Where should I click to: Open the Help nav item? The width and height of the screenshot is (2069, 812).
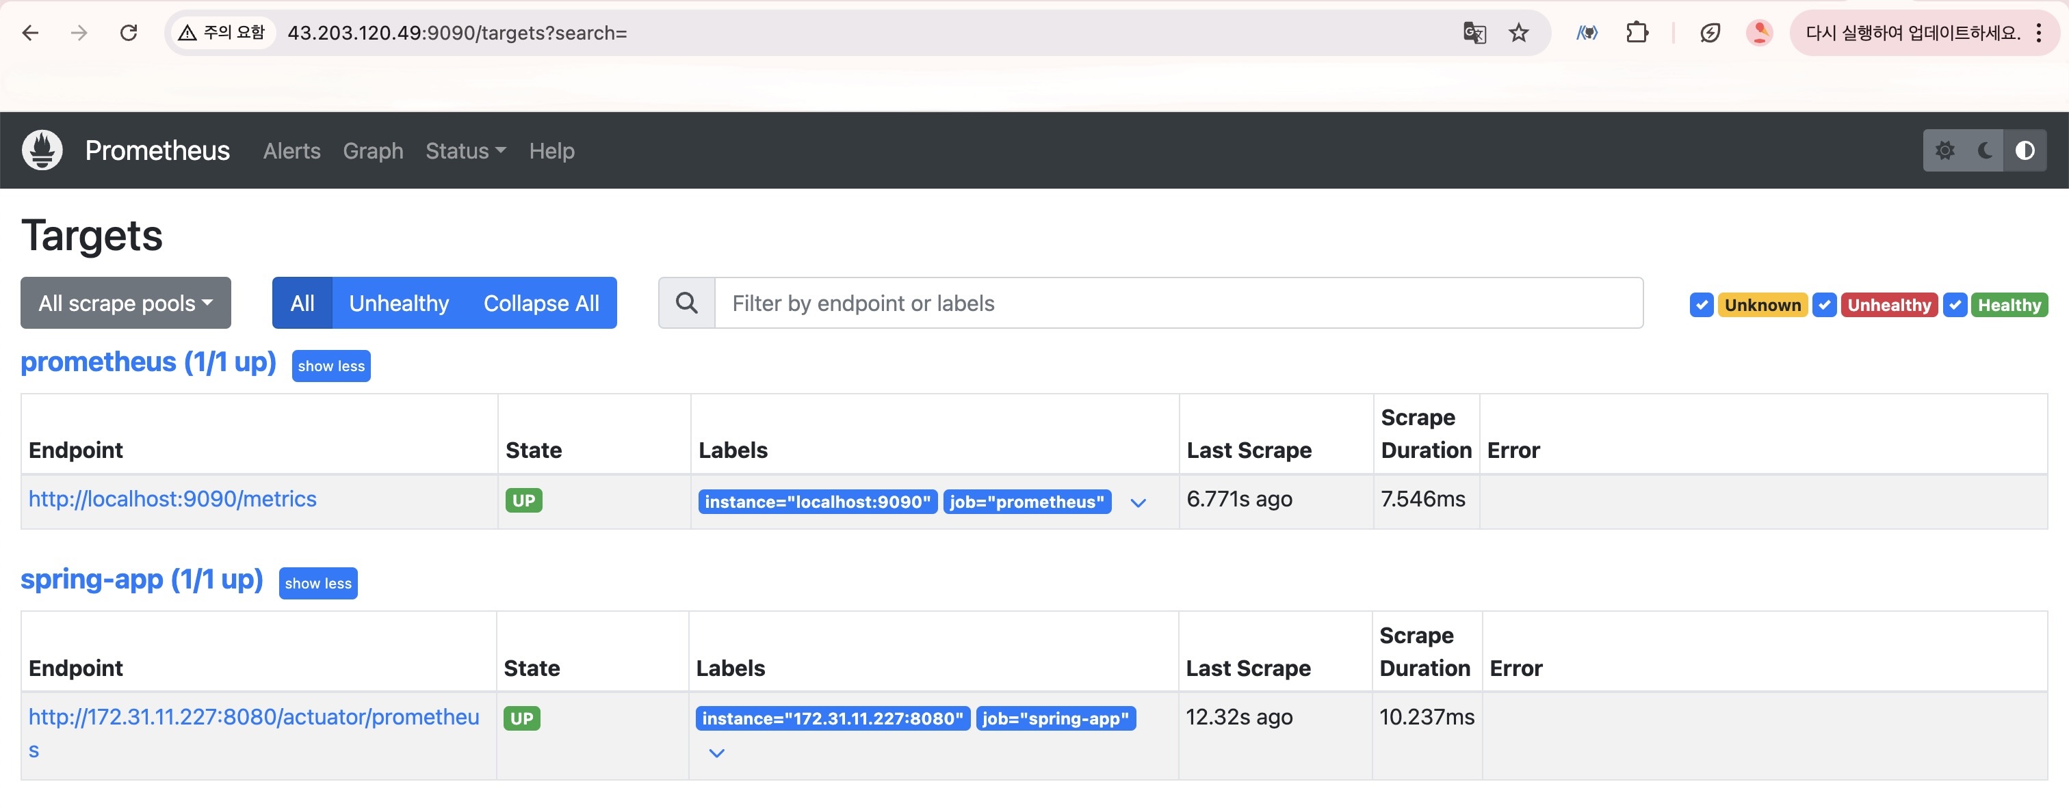point(551,150)
